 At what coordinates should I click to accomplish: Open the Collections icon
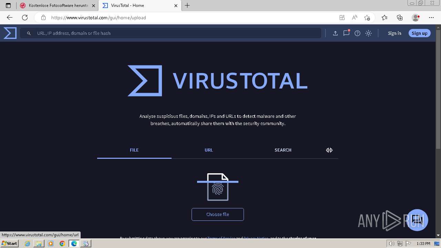[400, 18]
